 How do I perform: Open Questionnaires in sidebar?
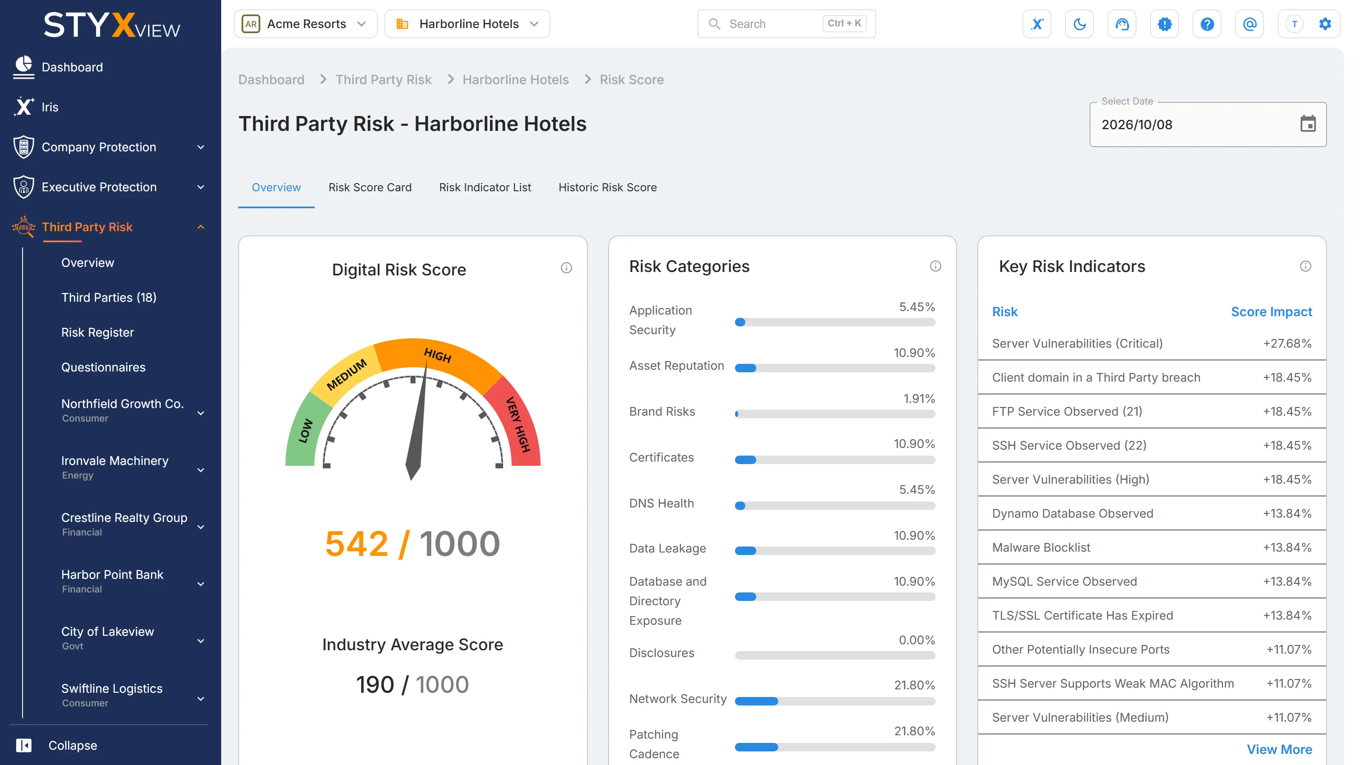coord(103,367)
